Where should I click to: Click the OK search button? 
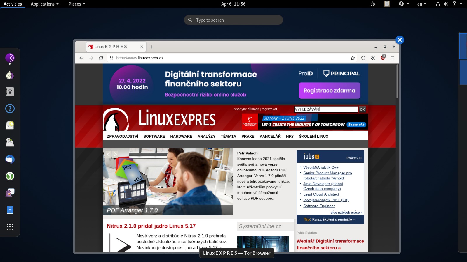click(362, 109)
